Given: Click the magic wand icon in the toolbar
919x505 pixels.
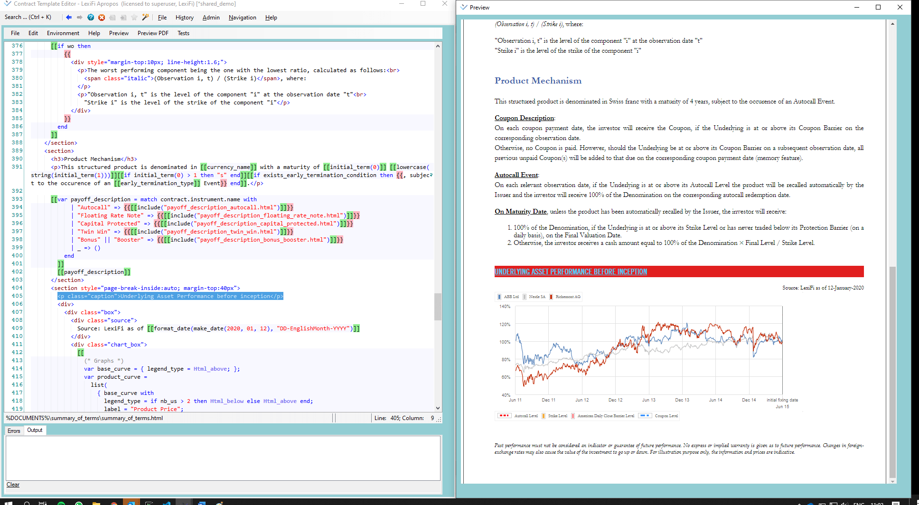Looking at the screenshot, I should pos(146,17).
